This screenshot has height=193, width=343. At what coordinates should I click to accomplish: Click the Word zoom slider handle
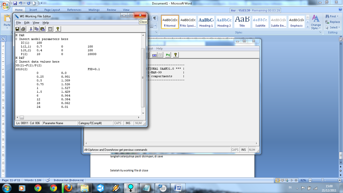[322, 180]
